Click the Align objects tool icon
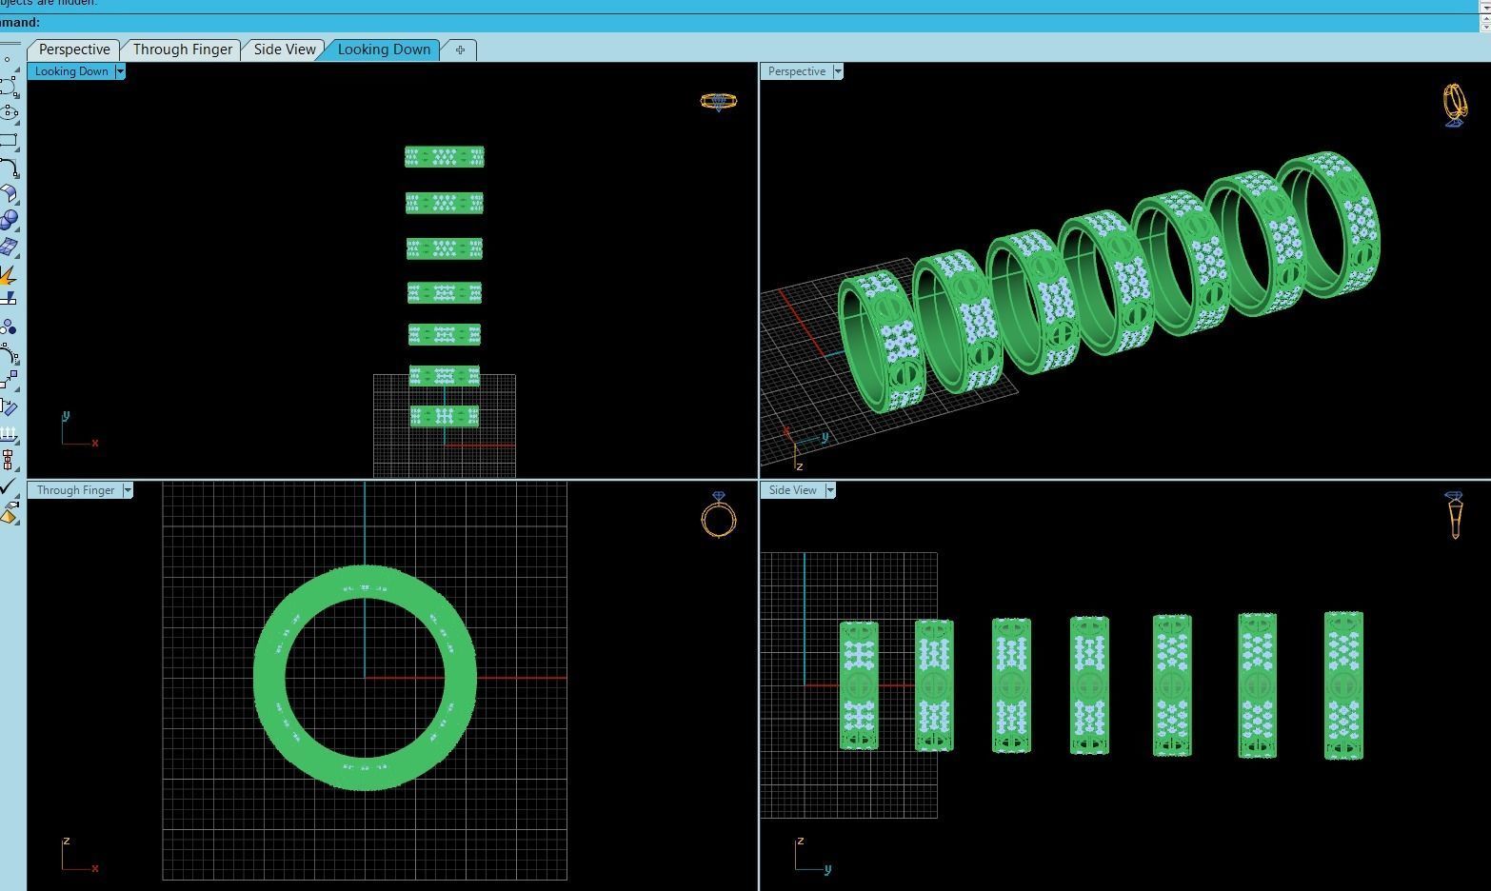 pyautogui.click(x=9, y=461)
